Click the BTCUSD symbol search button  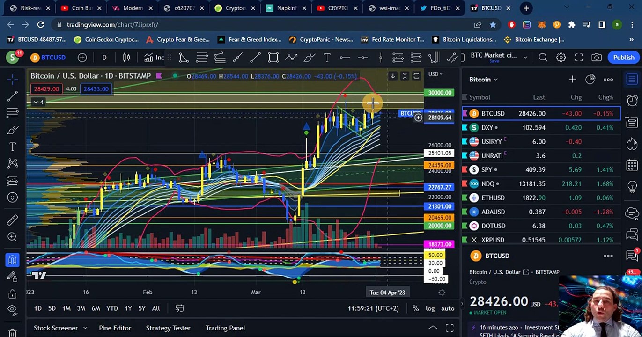(x=48, y=58)
